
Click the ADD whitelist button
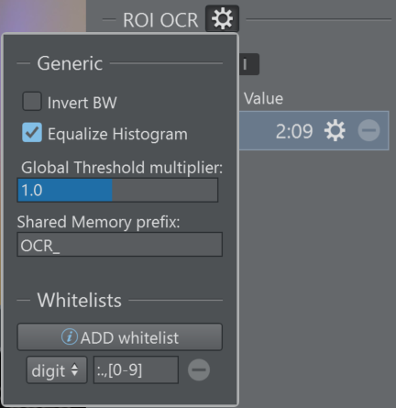pyautogui.click(x=120, y=337)
